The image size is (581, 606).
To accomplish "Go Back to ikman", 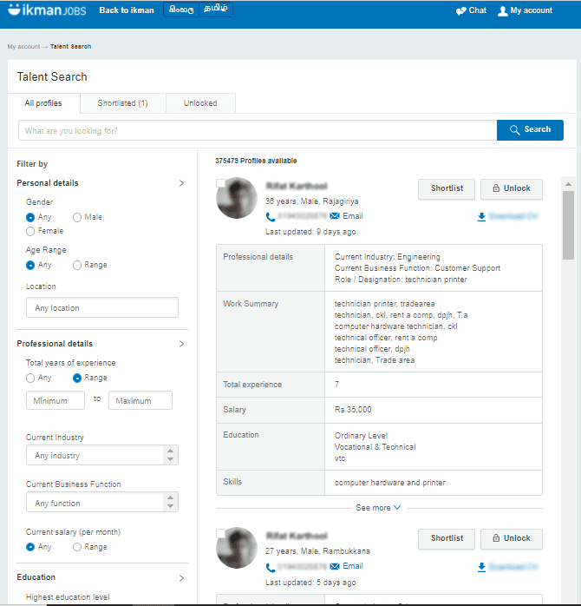I will tap(127, 10).
